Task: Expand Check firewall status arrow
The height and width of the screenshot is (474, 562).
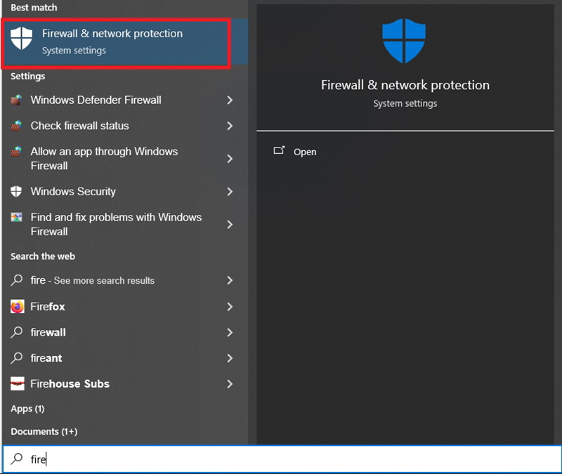Action: [x=230, y=126]
